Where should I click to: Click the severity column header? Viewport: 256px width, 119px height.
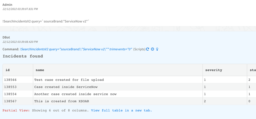pyautogui.click(x=214, y=70)
